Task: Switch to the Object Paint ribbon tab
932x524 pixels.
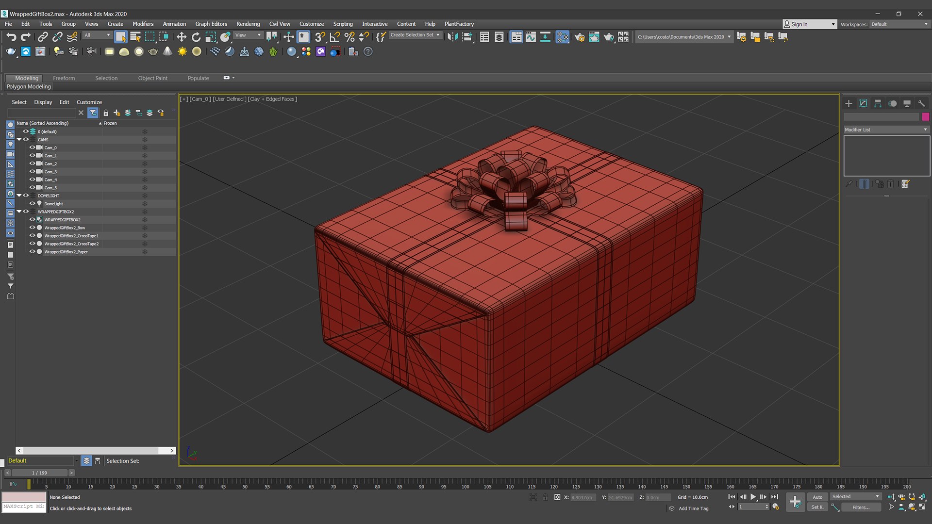Action: [x=152, y=78]
